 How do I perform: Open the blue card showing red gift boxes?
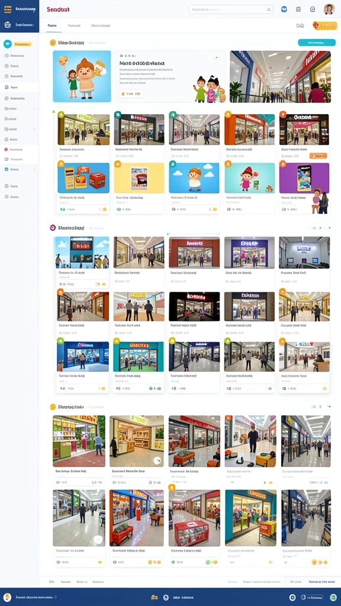pos(83,178)
